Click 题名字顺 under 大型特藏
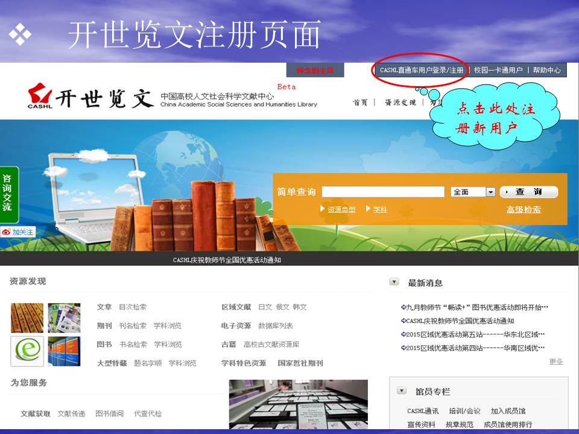This screenshot has width=579, height=434. tap(148, 363)
